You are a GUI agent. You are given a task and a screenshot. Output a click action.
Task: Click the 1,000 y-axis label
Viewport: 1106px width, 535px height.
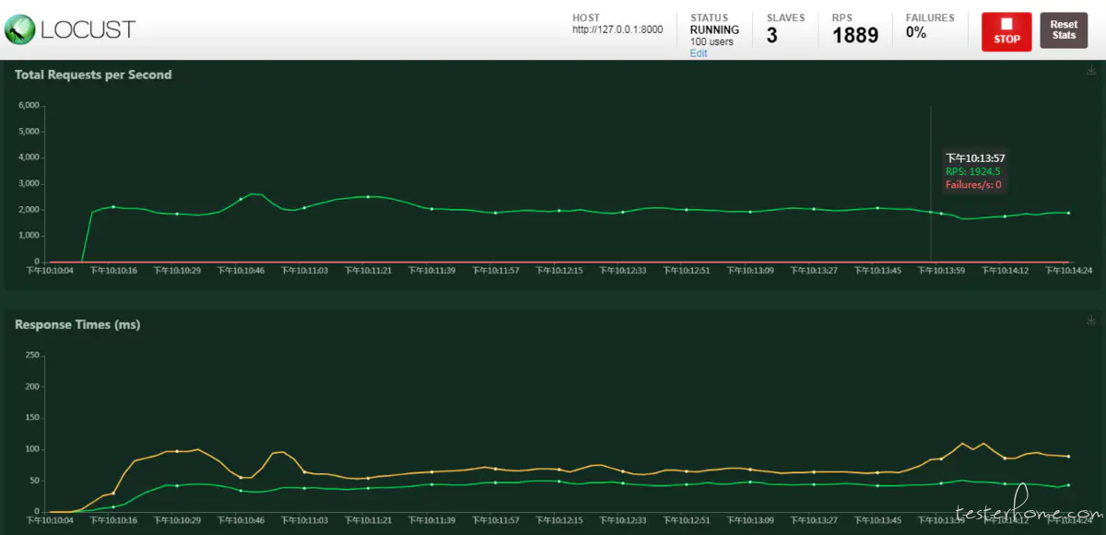pos(29,236)
